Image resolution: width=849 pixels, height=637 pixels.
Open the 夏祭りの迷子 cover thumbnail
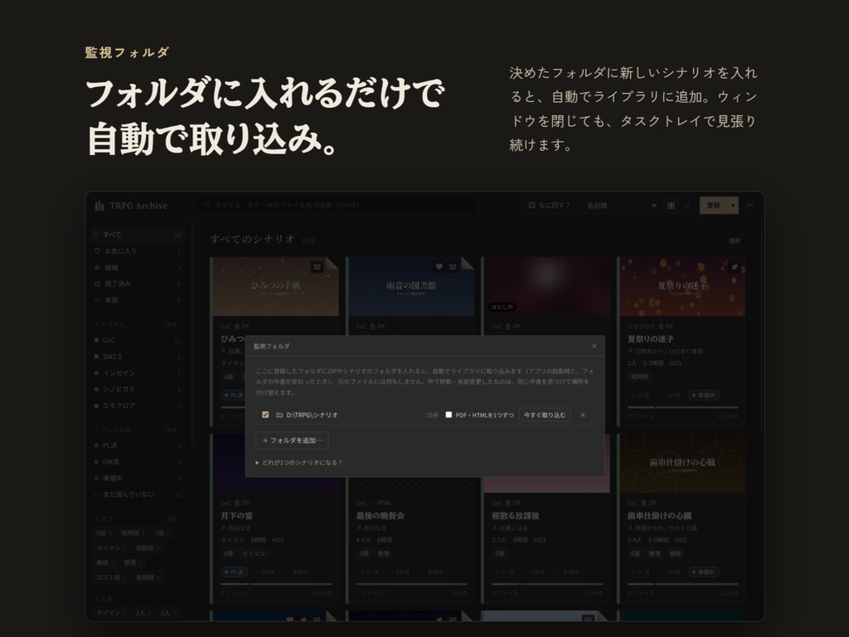tap(682, 286)
